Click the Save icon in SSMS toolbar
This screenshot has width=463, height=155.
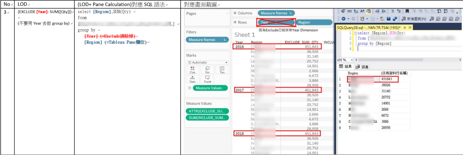[388, 18]
